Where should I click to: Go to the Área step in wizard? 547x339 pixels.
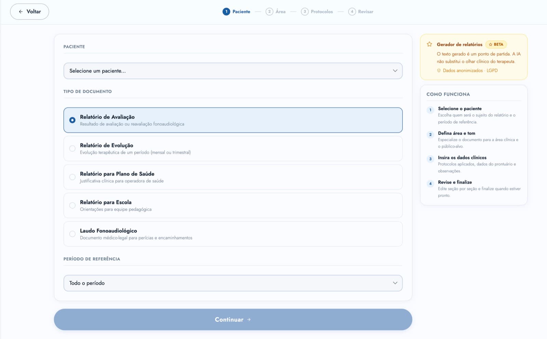(276, 12)
